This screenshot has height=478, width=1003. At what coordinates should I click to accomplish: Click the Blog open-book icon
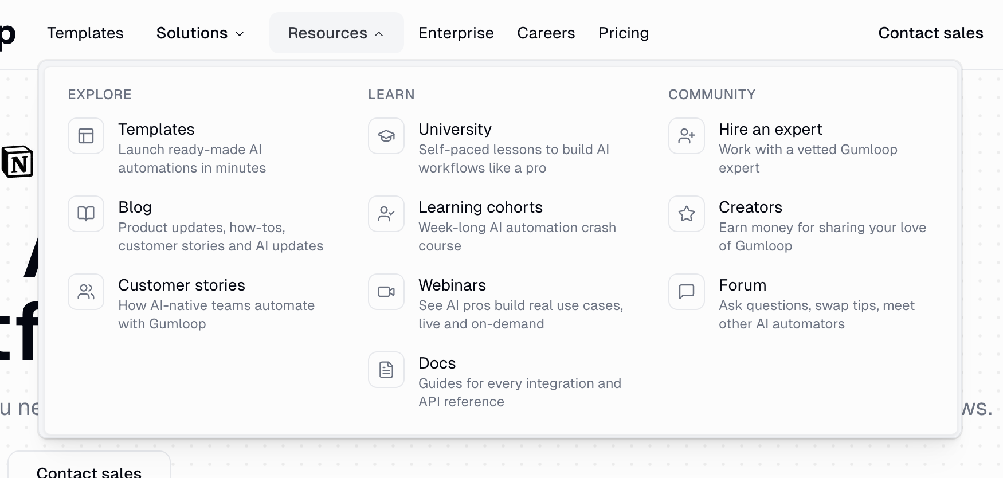click(x=86, y=214)
